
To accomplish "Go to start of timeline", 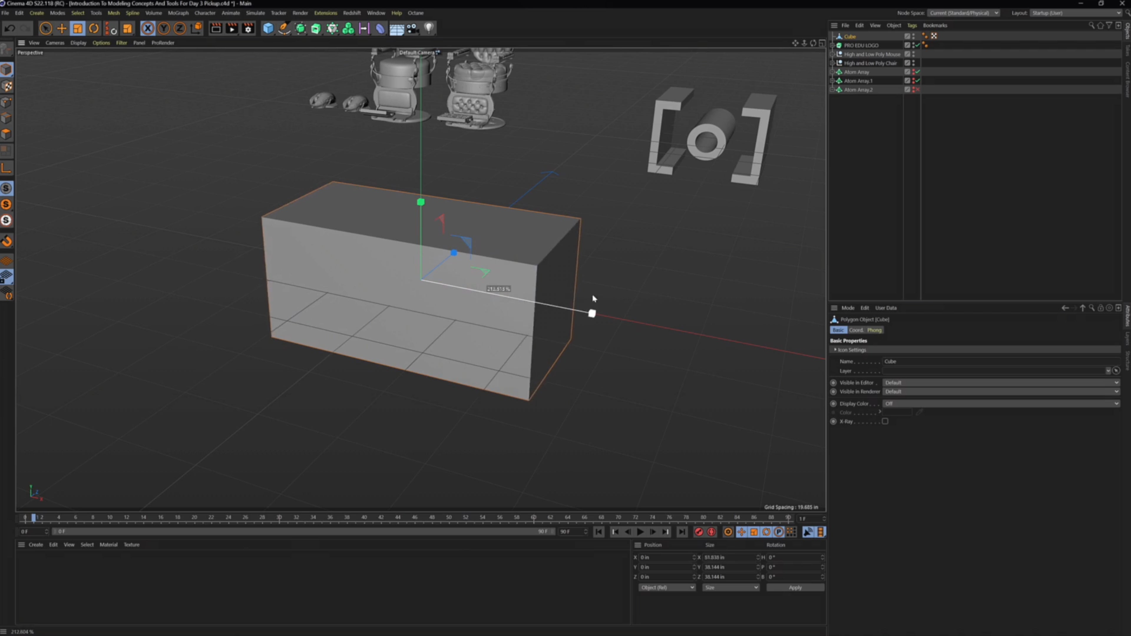I will (x=599, y=532).
